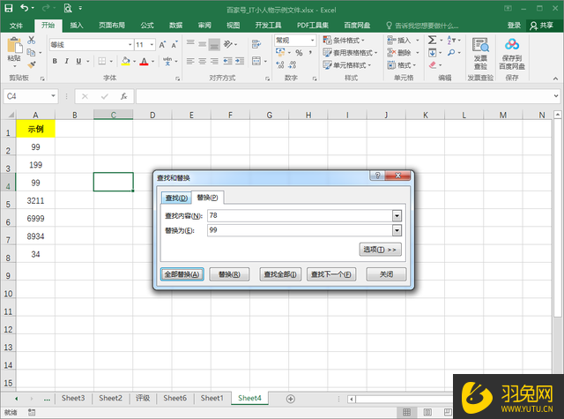Click the insert function fx icon

pyautogui.click(x=123, y=96)
